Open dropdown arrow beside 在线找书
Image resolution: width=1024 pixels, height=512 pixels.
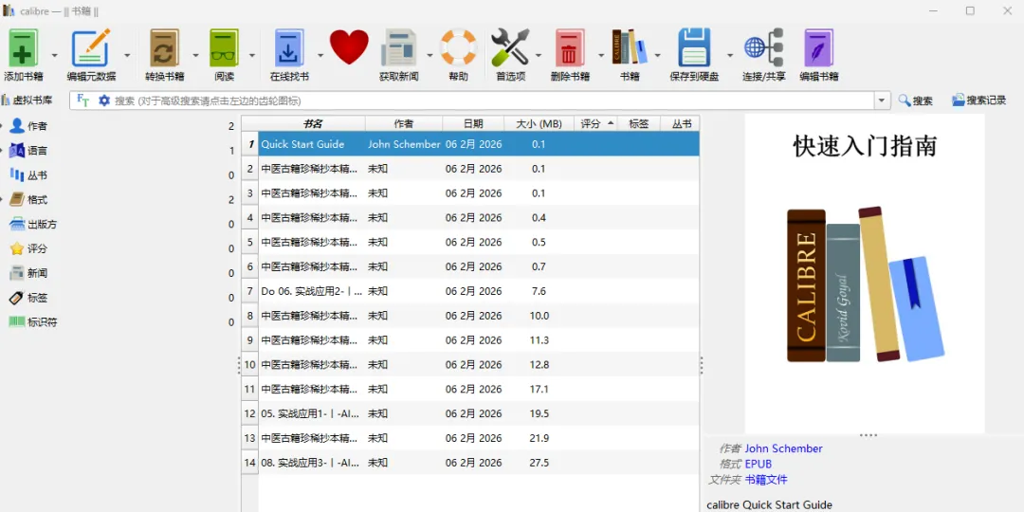point(320,56)
